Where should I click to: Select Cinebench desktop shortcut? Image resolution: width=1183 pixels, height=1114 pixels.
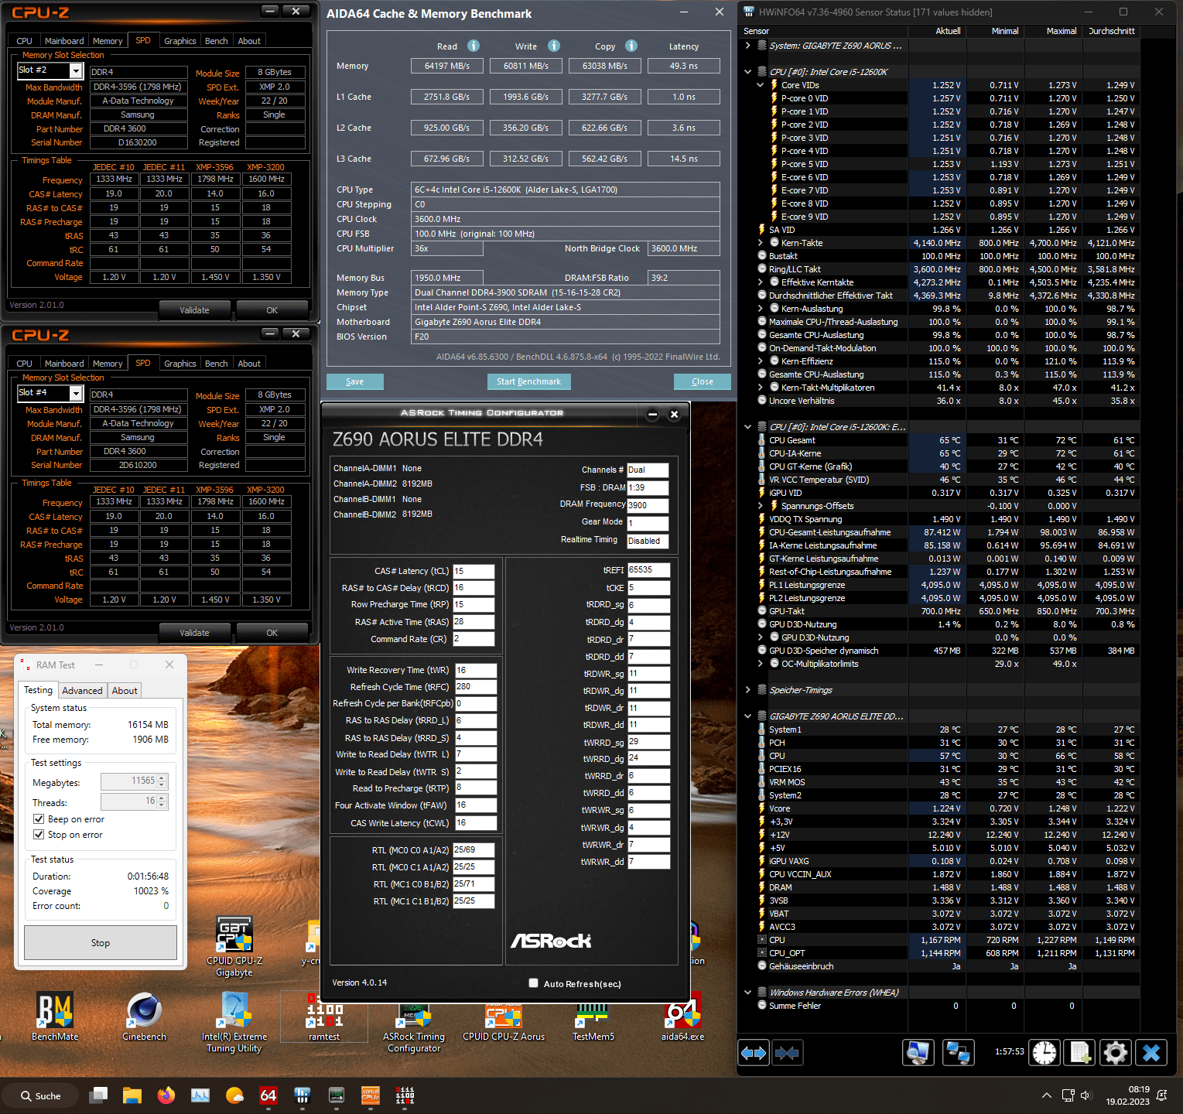tap(144, 1017)
